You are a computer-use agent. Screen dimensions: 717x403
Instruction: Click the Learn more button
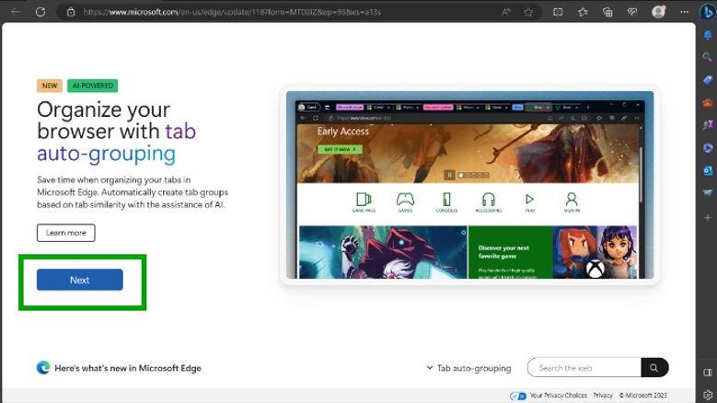66,233
